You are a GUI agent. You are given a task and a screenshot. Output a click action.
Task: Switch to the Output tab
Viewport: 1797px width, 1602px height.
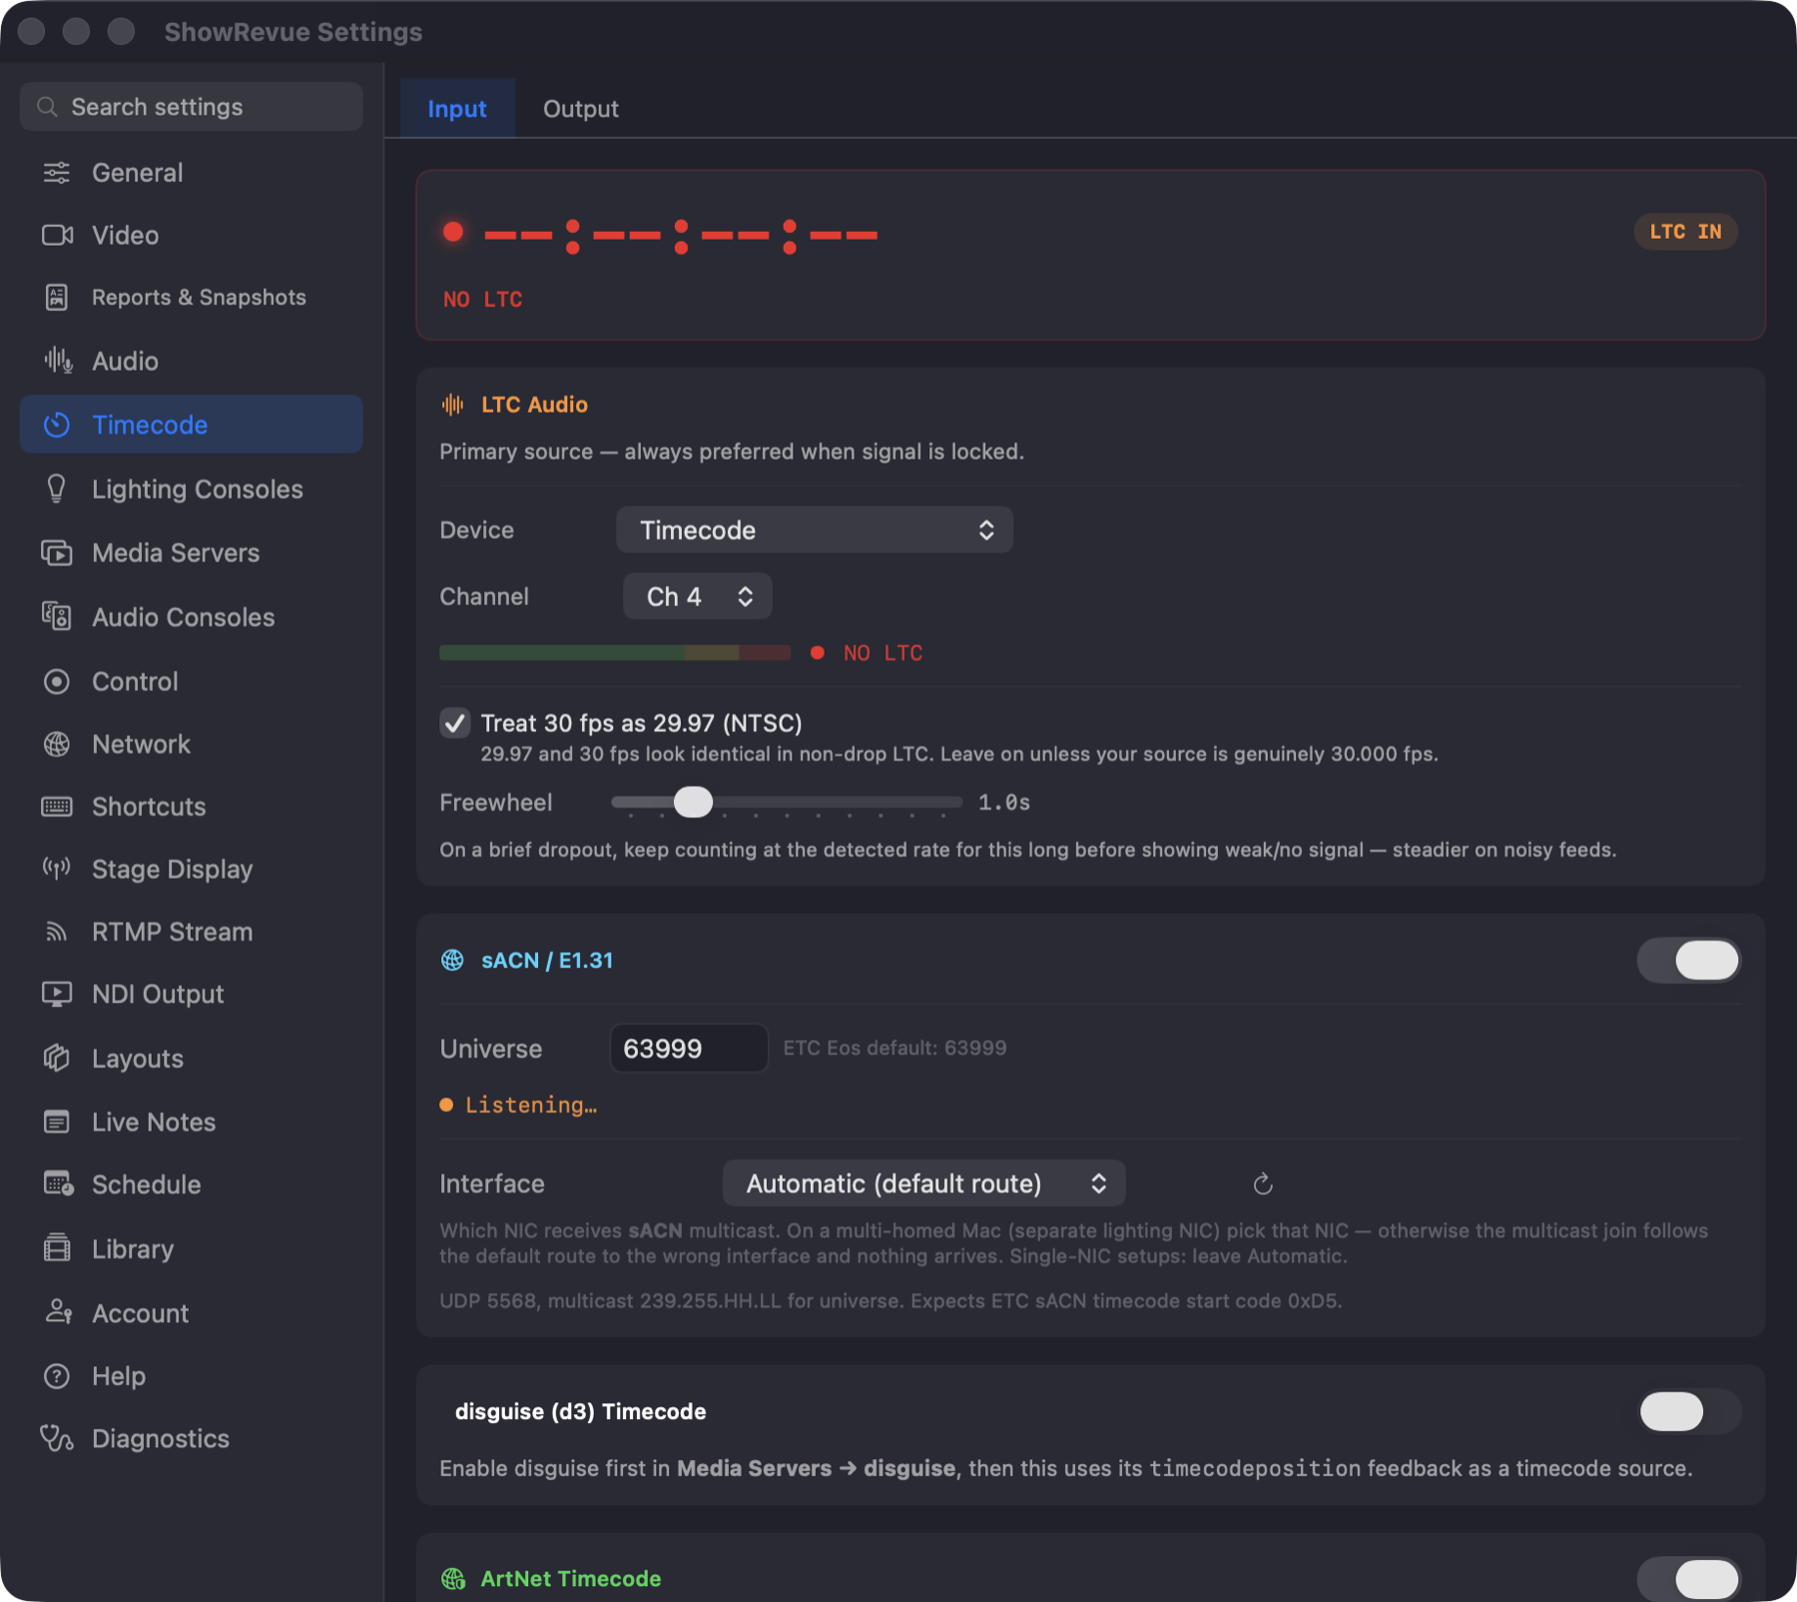(x=580, y=109)
